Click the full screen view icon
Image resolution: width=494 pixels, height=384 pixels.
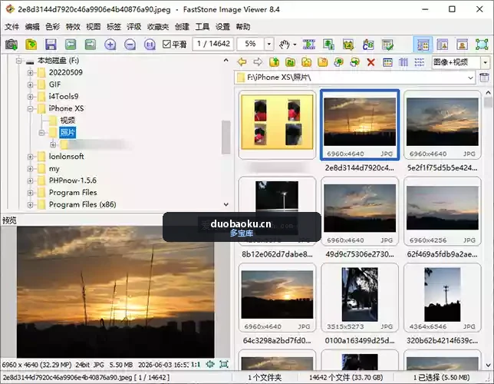click(x=482, y=45)
